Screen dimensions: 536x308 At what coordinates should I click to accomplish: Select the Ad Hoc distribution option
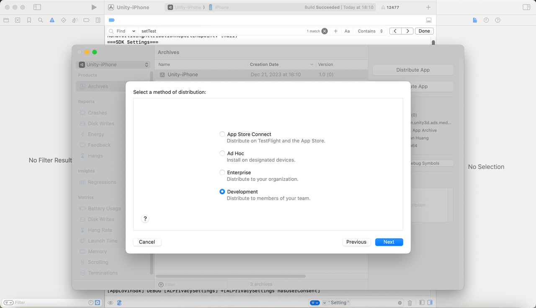(222, 153)
